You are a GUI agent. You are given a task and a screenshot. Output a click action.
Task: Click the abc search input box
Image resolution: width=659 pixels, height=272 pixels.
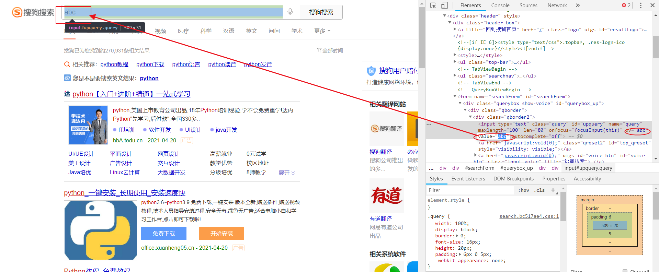[x=173, y=12]
